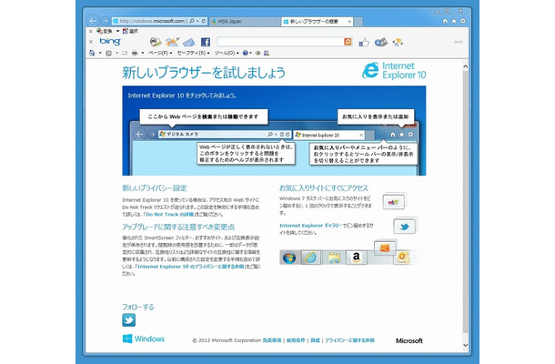This screenshot has width=555, height=364.
Task: Open the セーフティ(S) menu
Action: 193,53
